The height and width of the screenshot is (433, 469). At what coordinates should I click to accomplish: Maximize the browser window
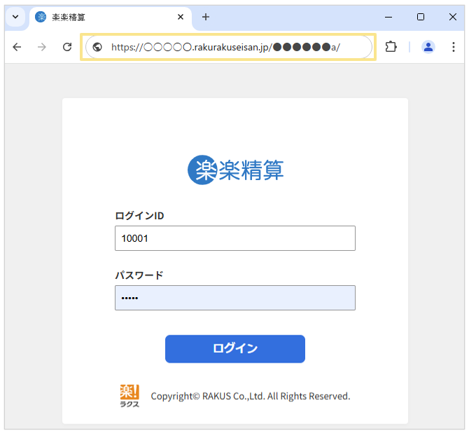pos(421,17)
